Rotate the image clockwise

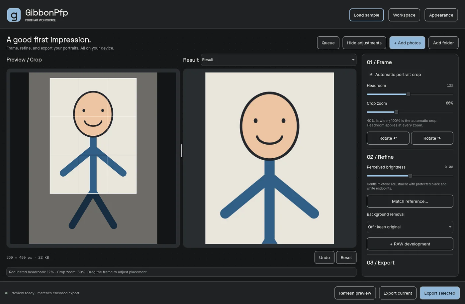(x=432, y=138)
